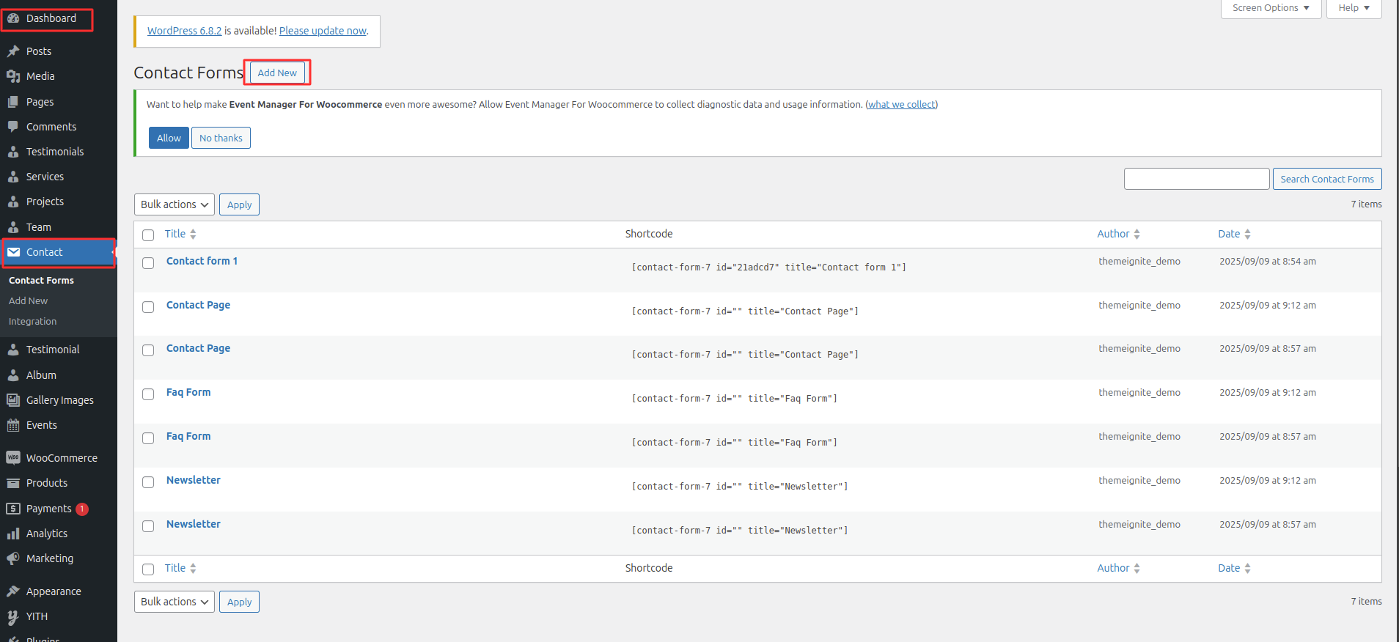The image size is (1399, 642).
Task: Click the Posts pushpin icon
Action: point(13,51)
